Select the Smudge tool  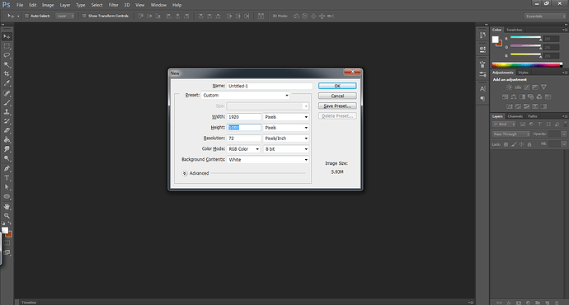(7, 149)
